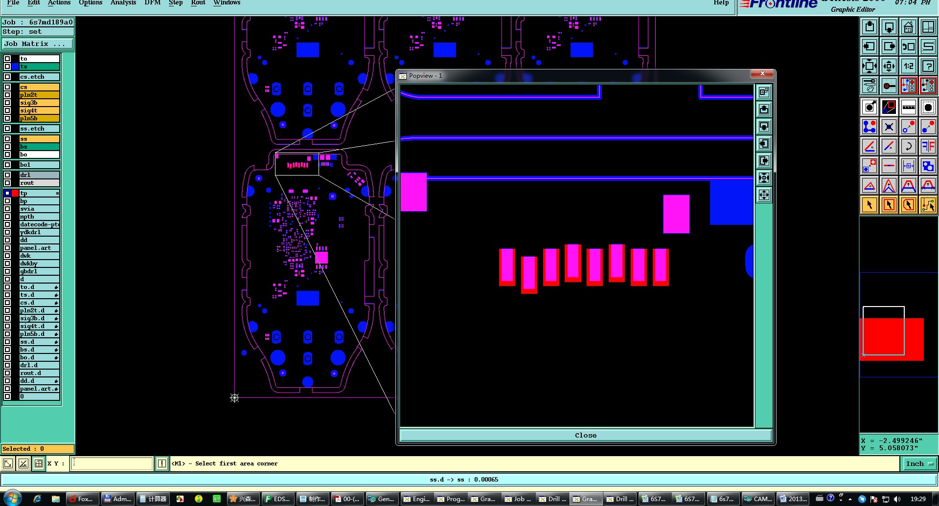
Task: Select the net path selection arrow tool
Action: click(928, 205)
